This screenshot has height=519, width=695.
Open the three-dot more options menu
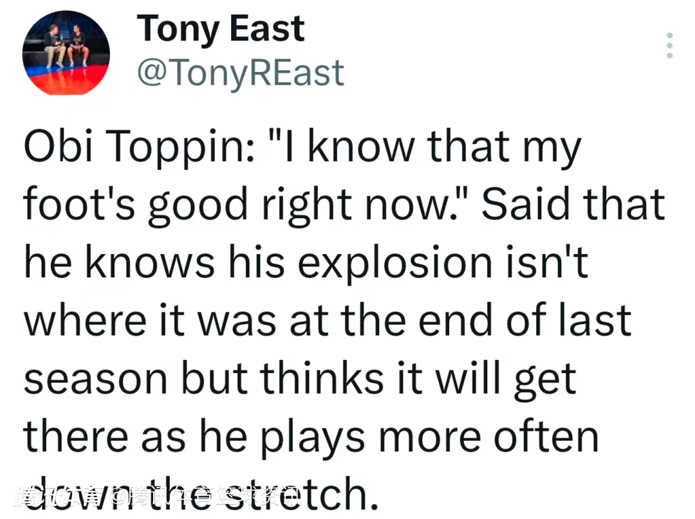pyautogui.click(x=669, y=46)
